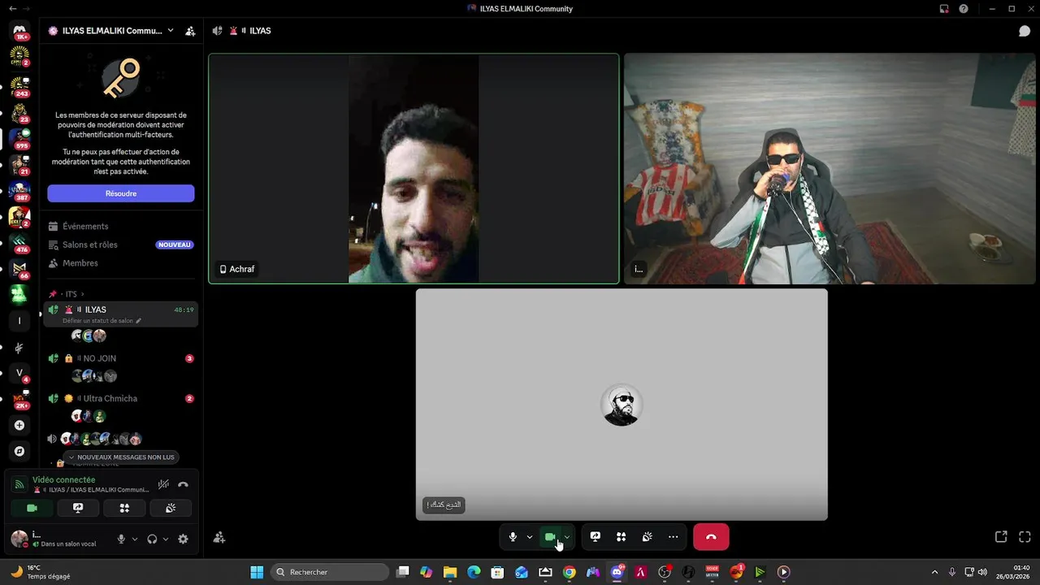Click Définir un statut de salon

[x=102, y=321]
